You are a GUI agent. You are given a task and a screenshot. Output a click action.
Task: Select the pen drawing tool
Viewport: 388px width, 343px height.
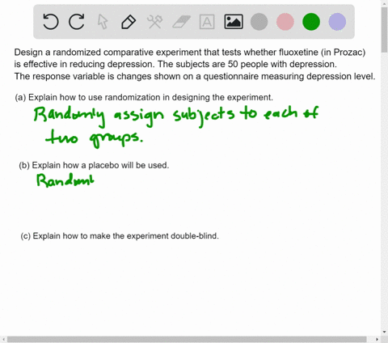point(129,22)
